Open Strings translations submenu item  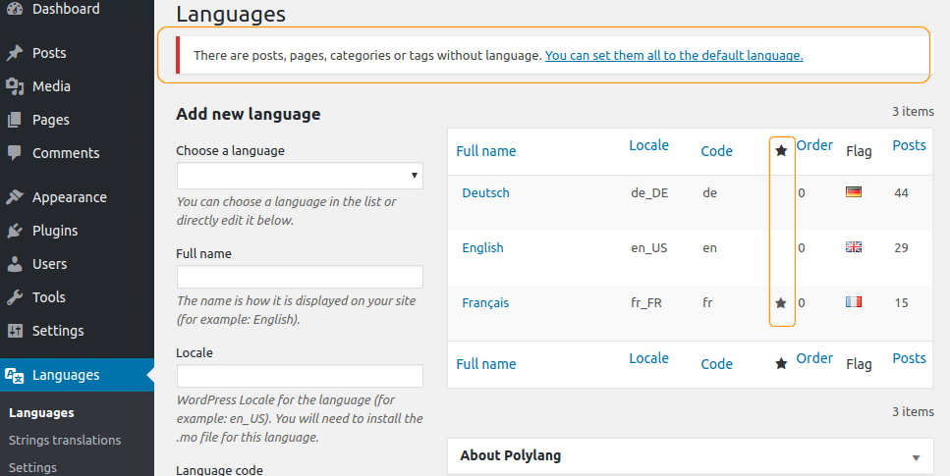65,441
